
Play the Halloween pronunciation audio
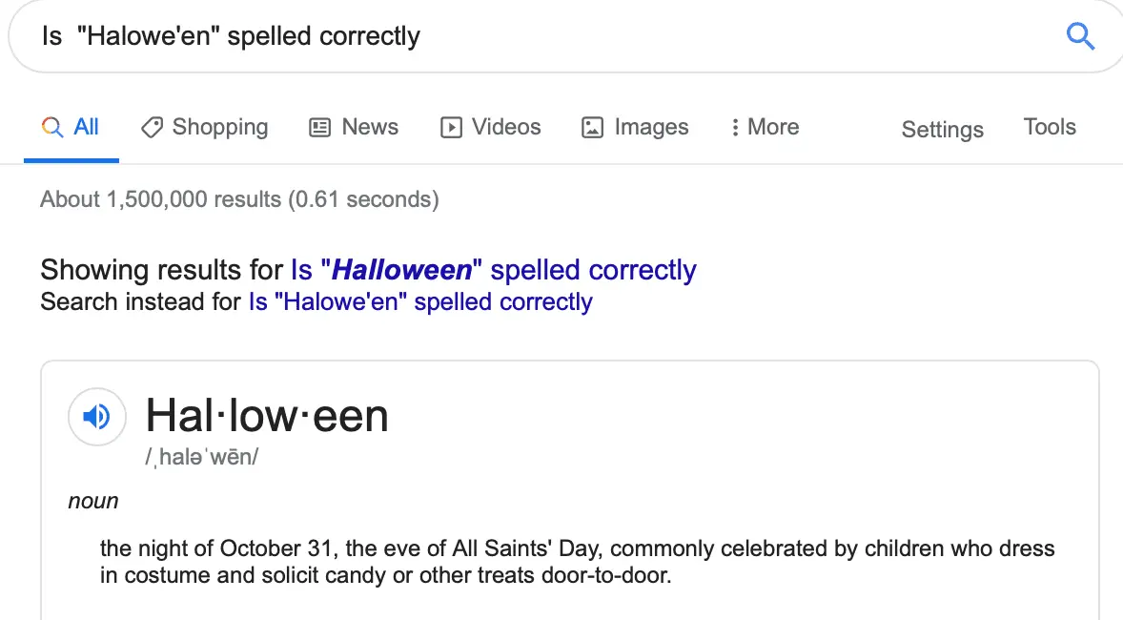pos(96,417)
